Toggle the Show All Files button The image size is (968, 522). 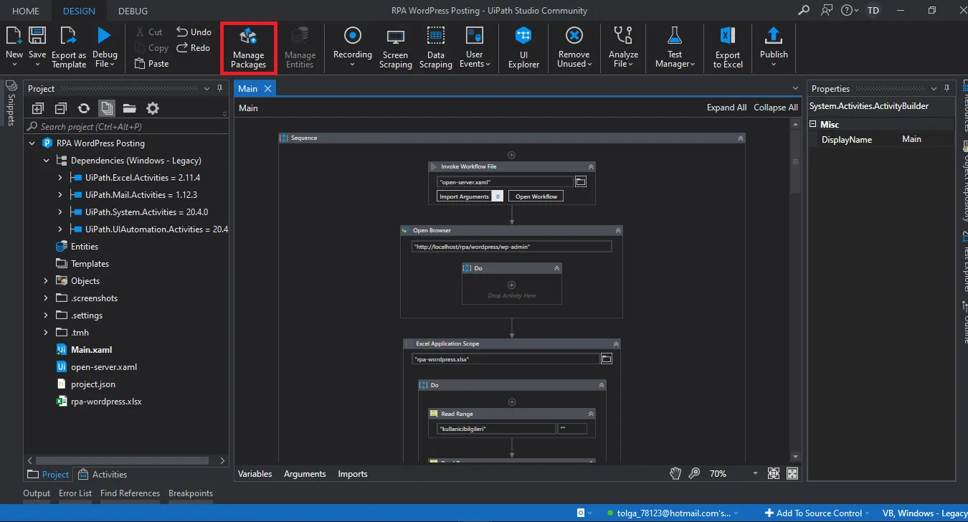click(x=107, y=108)
